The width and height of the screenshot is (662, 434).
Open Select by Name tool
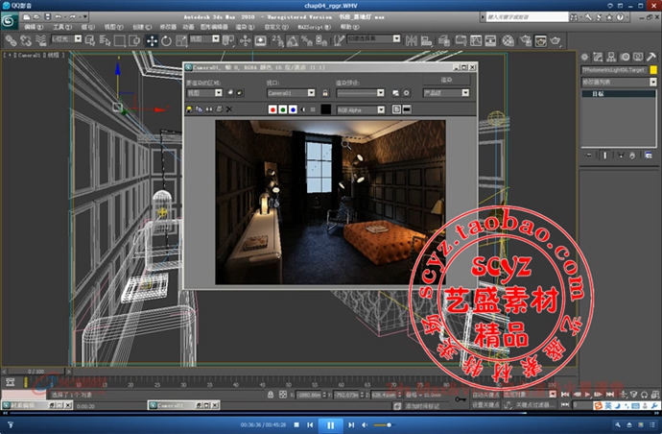(x=105, y=40)
